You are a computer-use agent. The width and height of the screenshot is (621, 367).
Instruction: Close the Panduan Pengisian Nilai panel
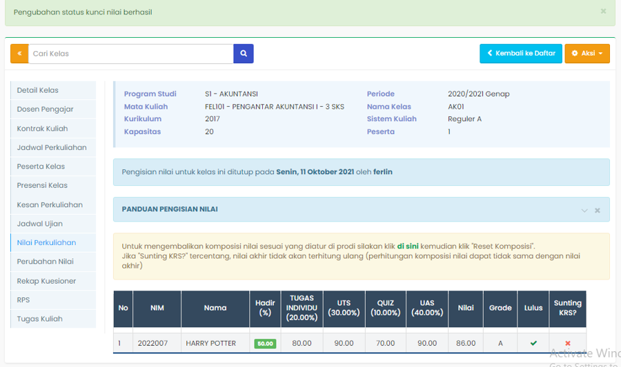click(x=598, y=210)
